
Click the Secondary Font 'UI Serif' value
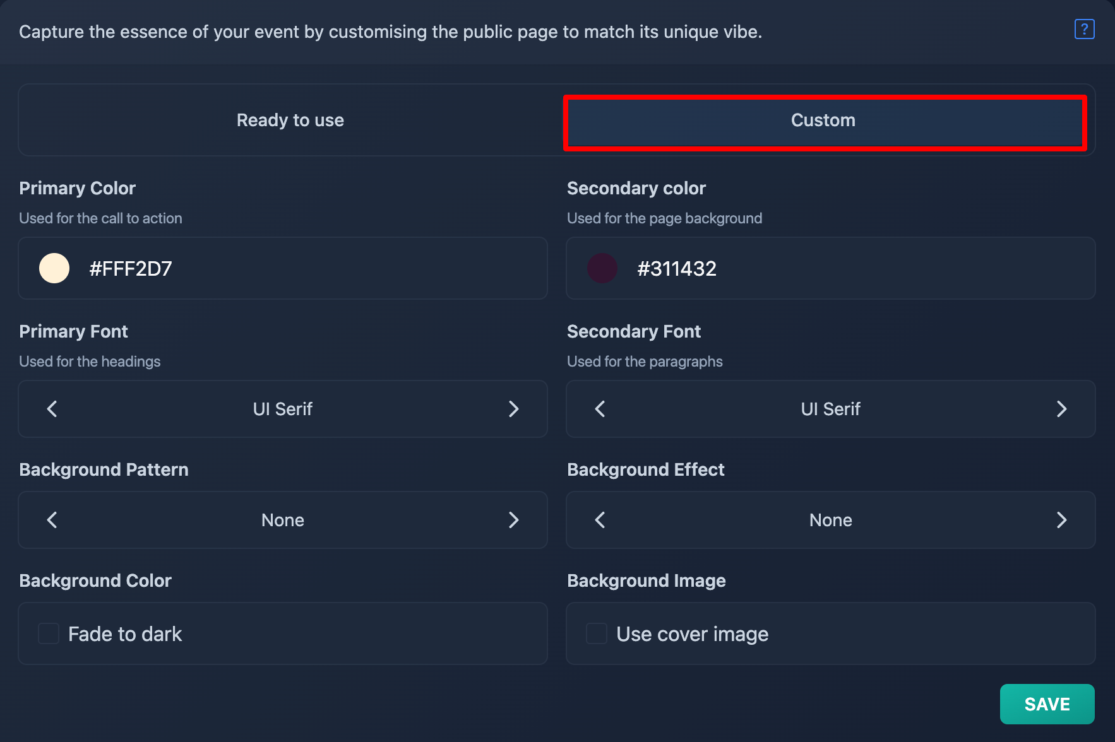831,409
